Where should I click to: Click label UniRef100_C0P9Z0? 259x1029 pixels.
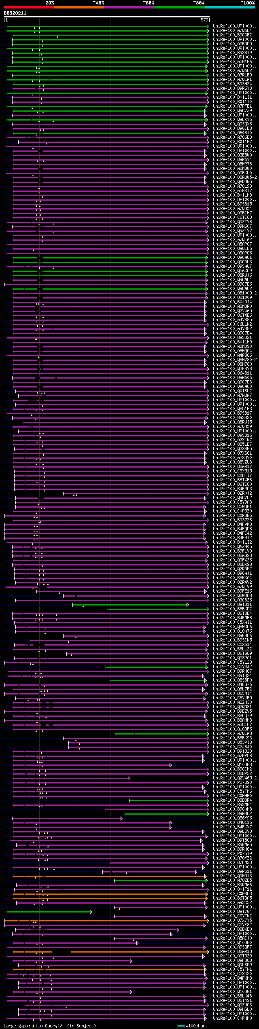tap(232, 511)
